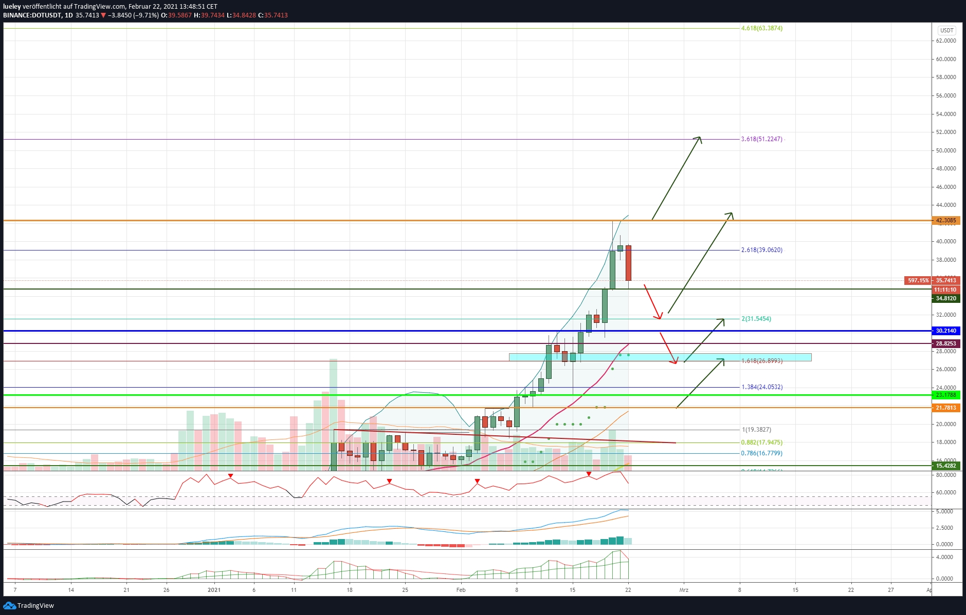Click the high value H:39.7434
This screenshot has width=966, height=615.
[209, 15]
